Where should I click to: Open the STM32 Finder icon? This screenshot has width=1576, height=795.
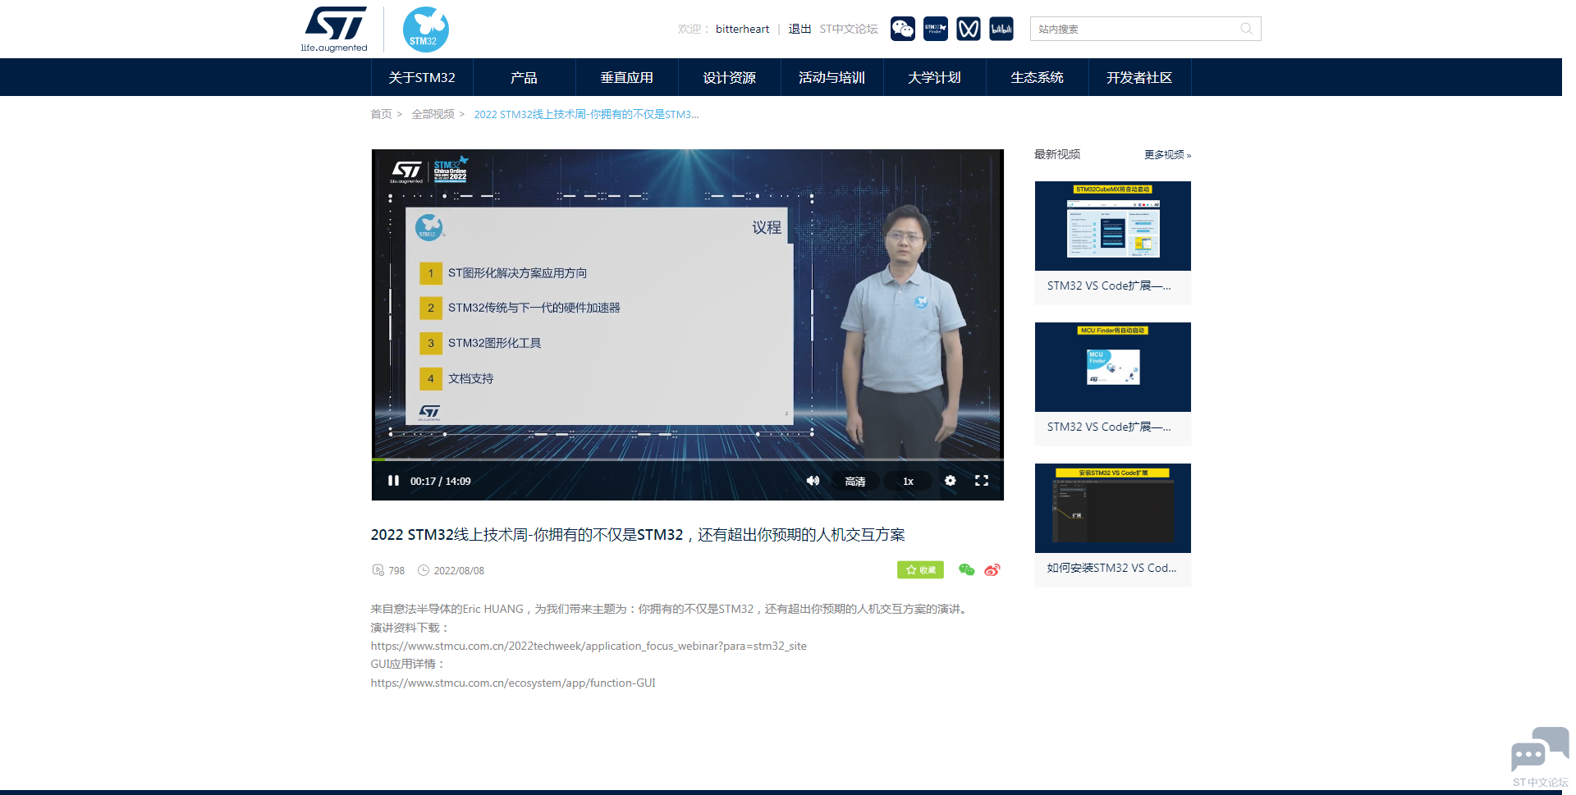click(936, 29)
